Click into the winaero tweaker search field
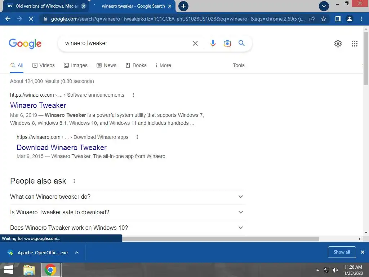The height and width of the screenshot is (277, 369). pyautogui.click(x=127, y=43)
